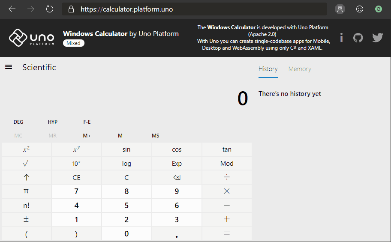Click the "Scientific" mode heading

click(x=39, y=67)
